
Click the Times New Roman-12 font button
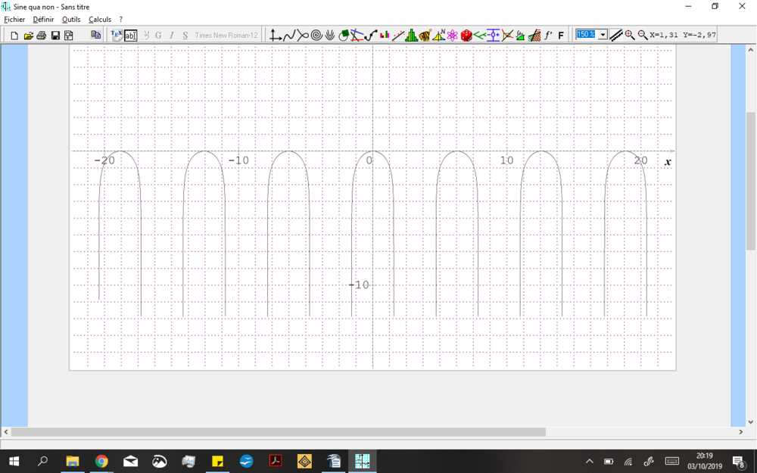pyautogui.click(x=226, y=36)
